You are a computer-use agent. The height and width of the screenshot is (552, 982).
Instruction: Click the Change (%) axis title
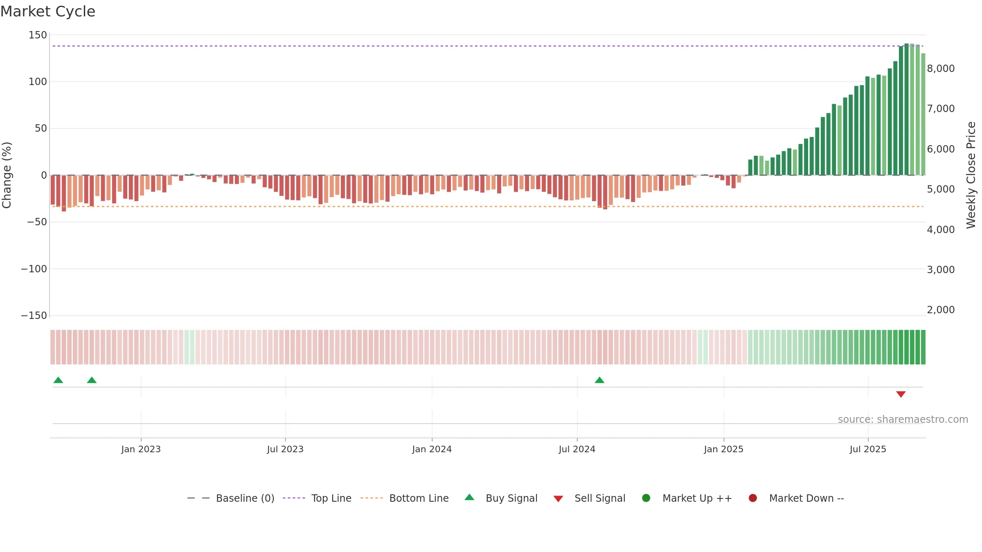[x=7, y=175]
